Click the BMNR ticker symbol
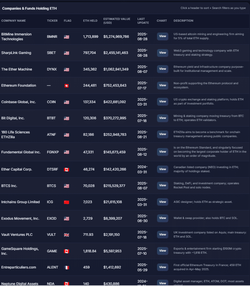 (x=52, y=37)
